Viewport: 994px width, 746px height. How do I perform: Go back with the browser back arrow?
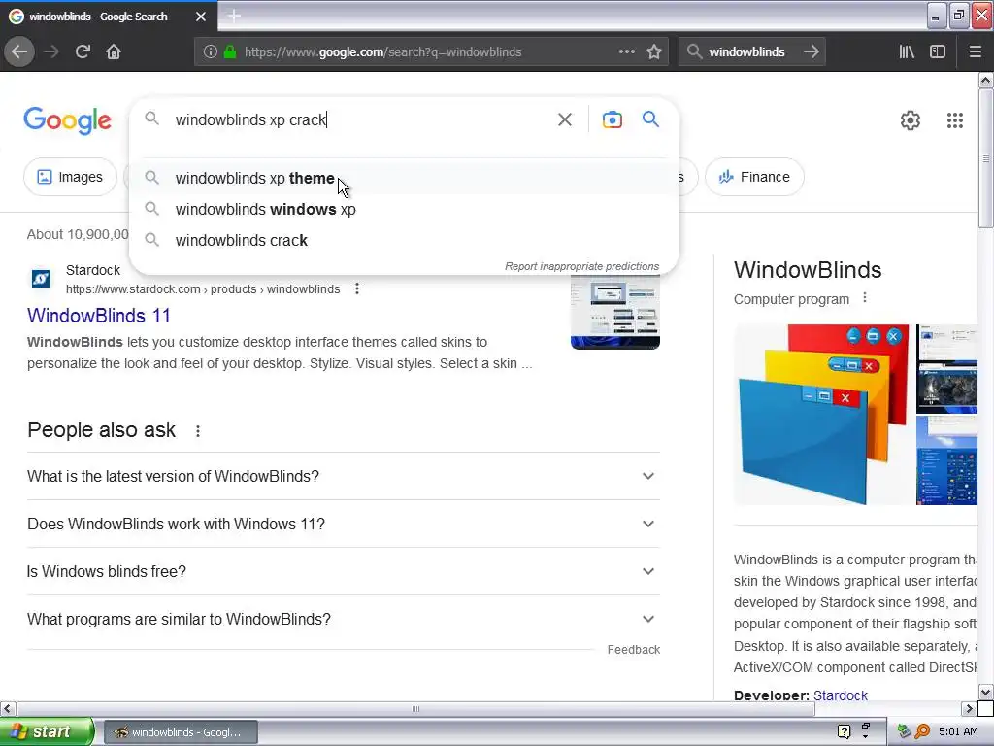[19, 52]
